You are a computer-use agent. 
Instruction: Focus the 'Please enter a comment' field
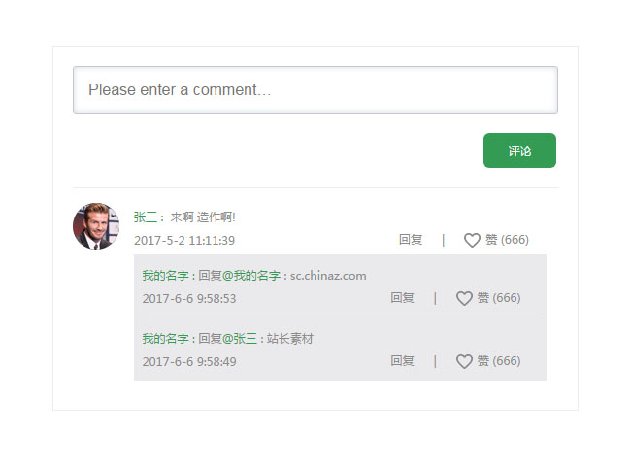pos(315,89)
